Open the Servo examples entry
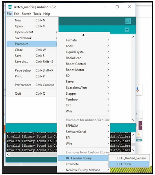Viewport: 155px width, 175px height. [x=84, y=81]
